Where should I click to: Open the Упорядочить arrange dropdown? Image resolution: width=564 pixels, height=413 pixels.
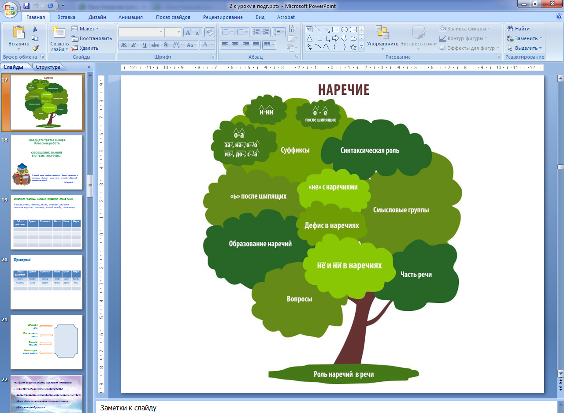[382, 38]
